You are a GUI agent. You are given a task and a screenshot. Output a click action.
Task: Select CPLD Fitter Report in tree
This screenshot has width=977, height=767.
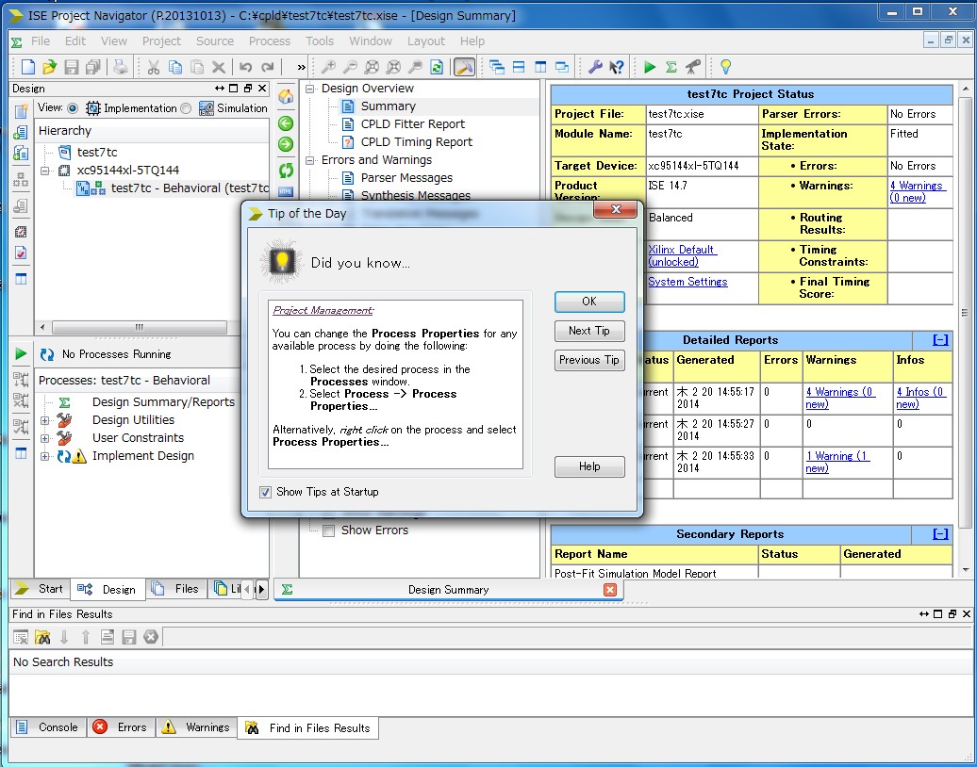point(412,123)
